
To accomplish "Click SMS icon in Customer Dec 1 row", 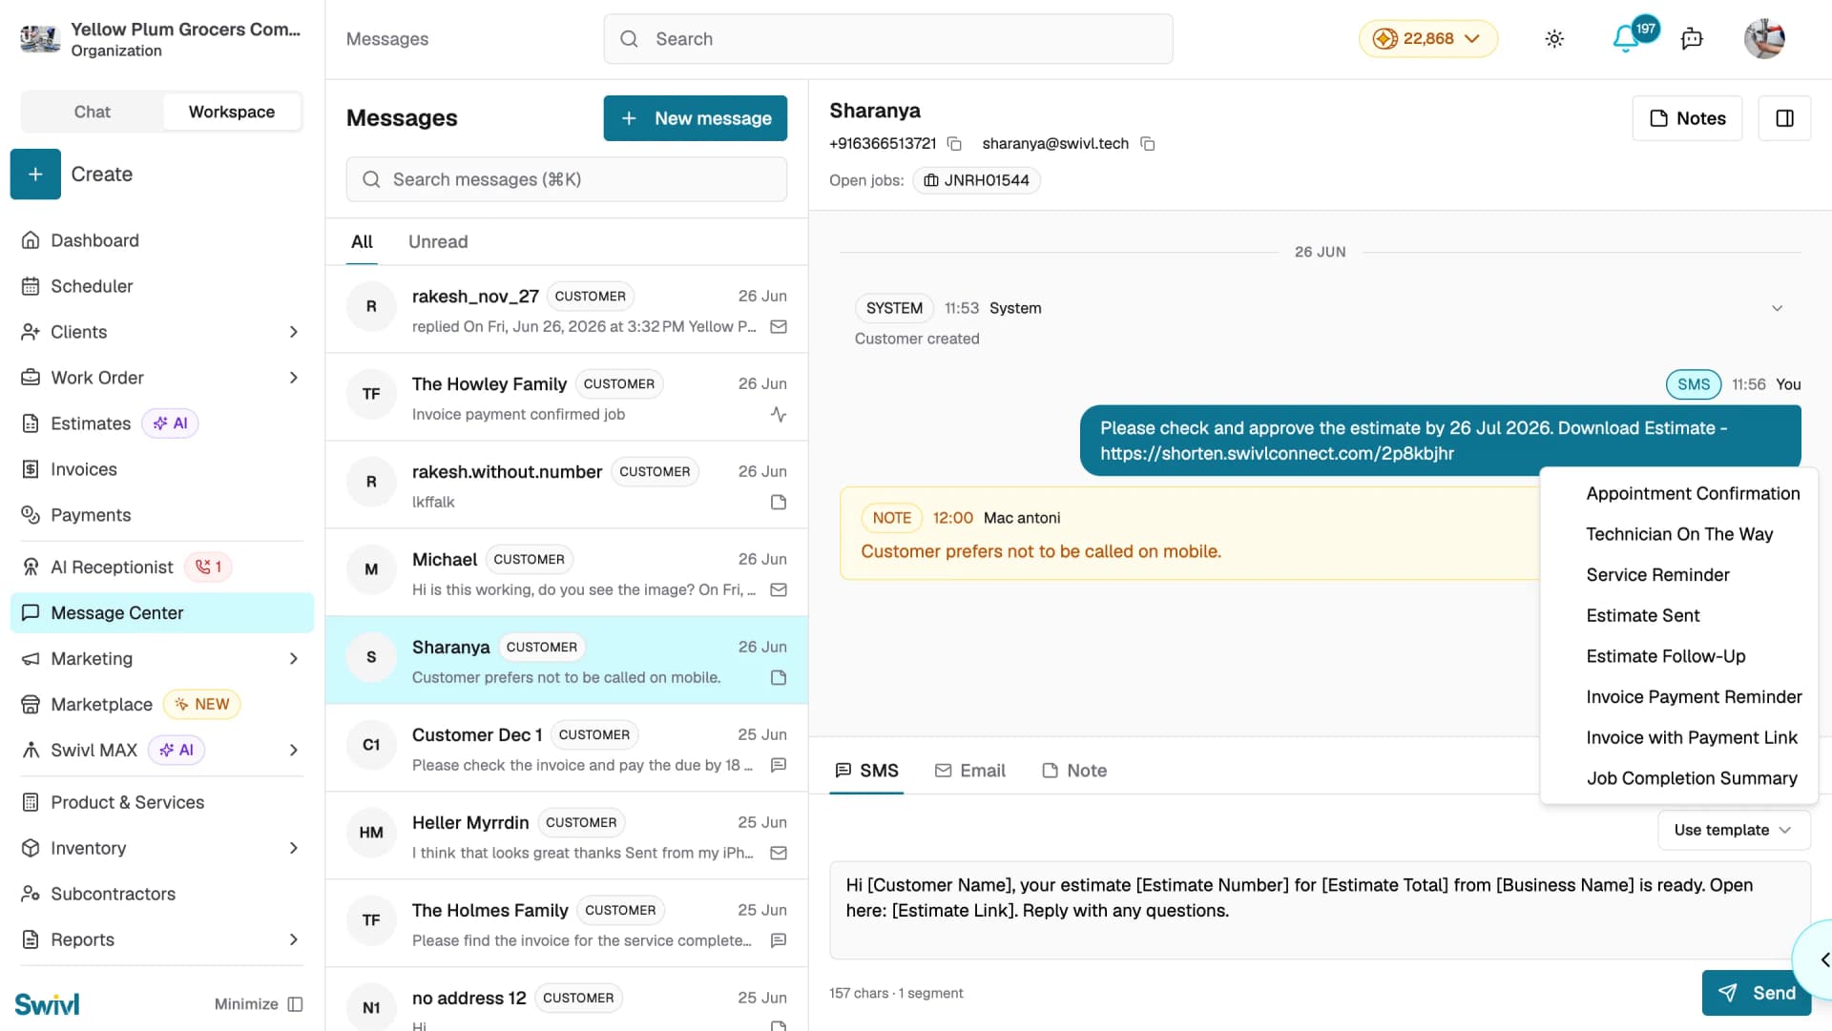I will coord(779,766).
